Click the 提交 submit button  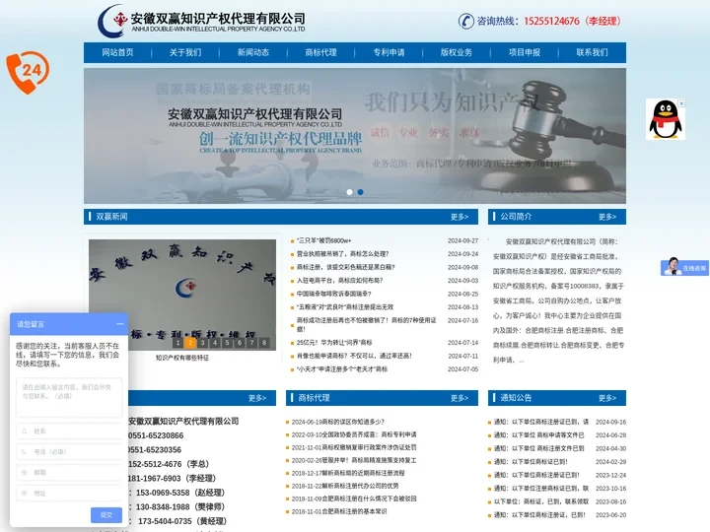[x=106, y=515]
